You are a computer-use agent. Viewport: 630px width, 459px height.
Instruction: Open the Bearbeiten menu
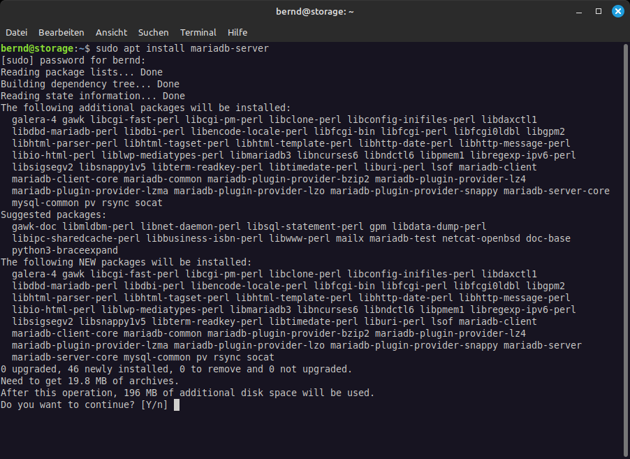click(x=61, y=33)
